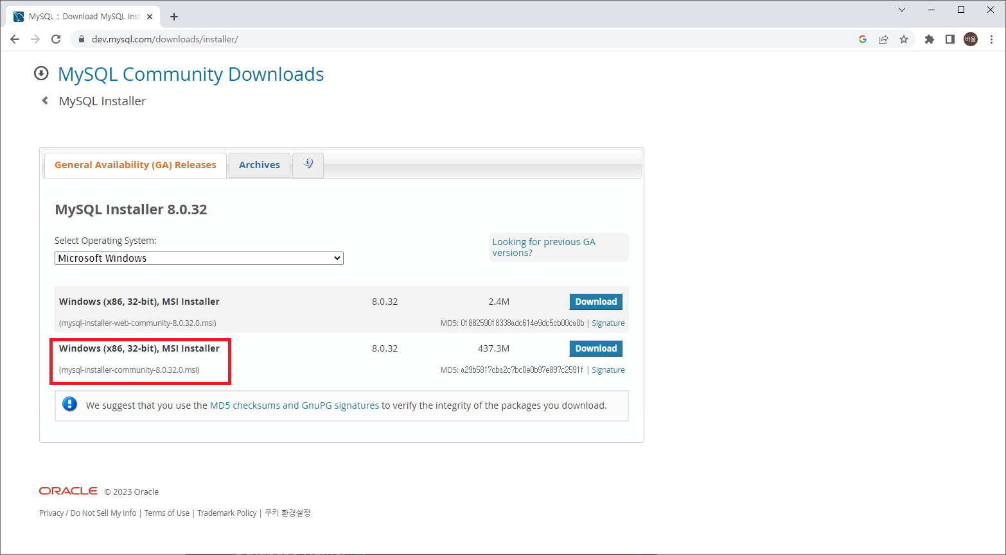
Task: Switch to the Archives tab
Action: tap(260, 165)
